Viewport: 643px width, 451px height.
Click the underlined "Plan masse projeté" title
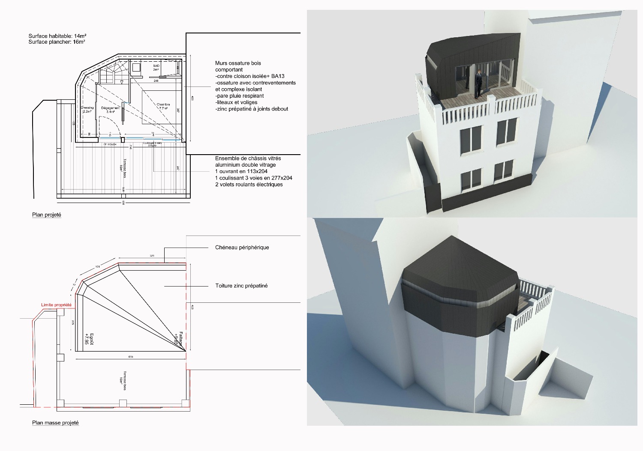pyautogui.click(x=55, y=423)
